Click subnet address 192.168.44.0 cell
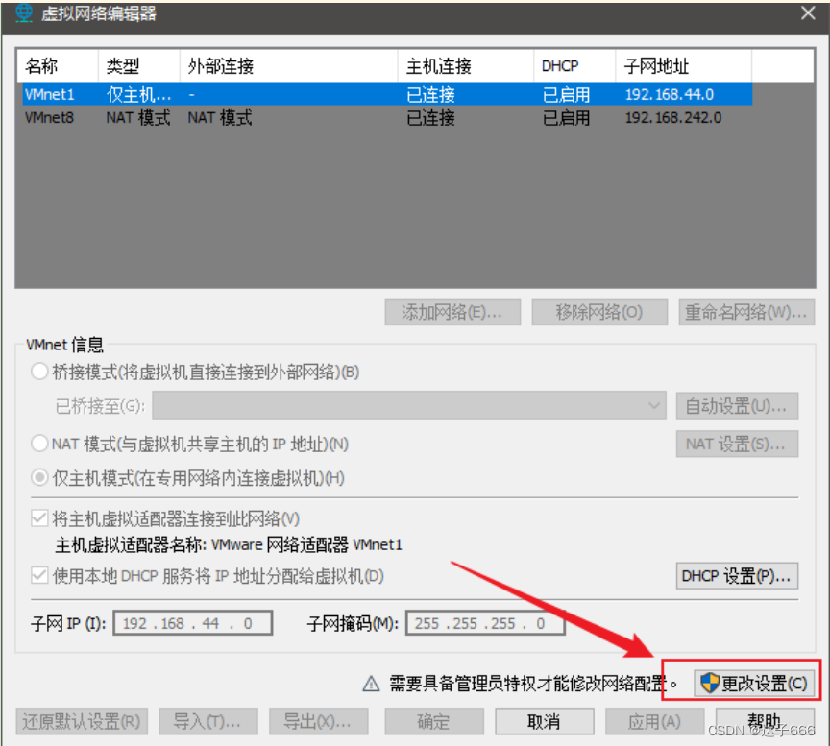Viewport: 830px width, 746px height. 670,94
